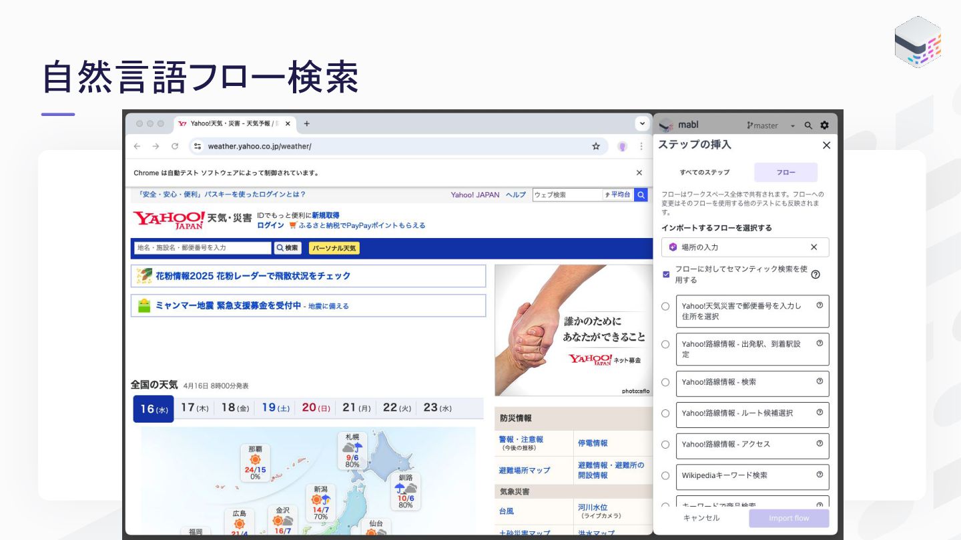Click Chrome forward arrow button
The height and width of the screenshot is (540, 961).
pos(155,146)
